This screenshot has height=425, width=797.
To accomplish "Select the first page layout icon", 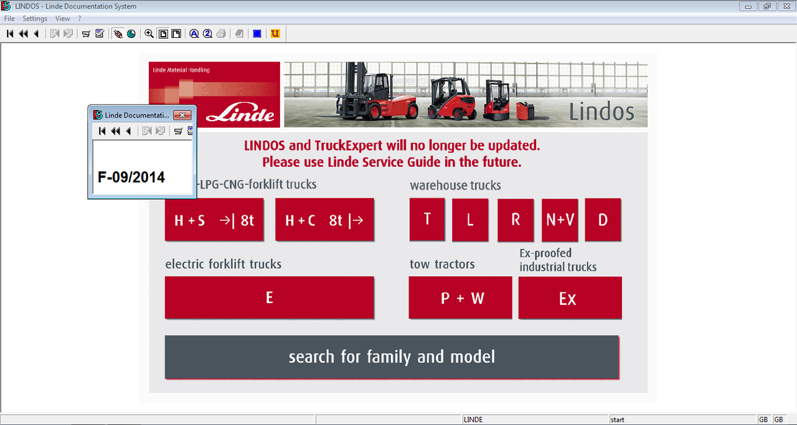I will (163, 34).
